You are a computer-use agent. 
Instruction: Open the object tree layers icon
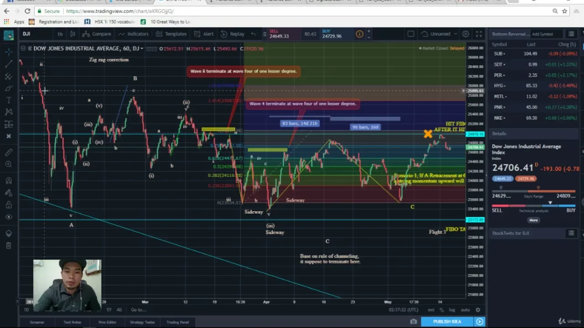[9, 233]
